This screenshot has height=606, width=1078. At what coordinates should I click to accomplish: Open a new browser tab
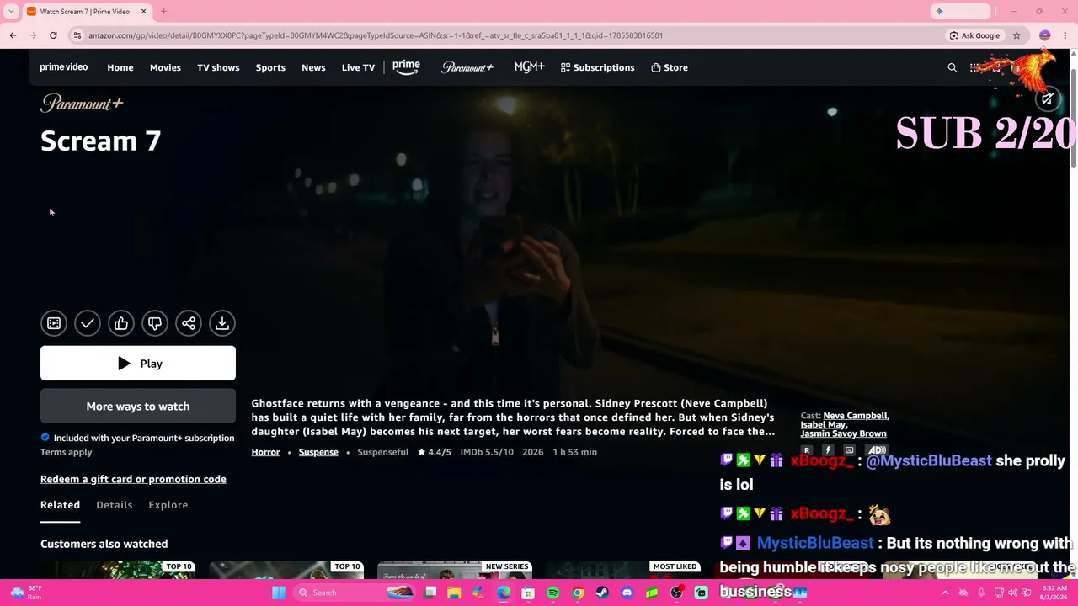[163, 12]
